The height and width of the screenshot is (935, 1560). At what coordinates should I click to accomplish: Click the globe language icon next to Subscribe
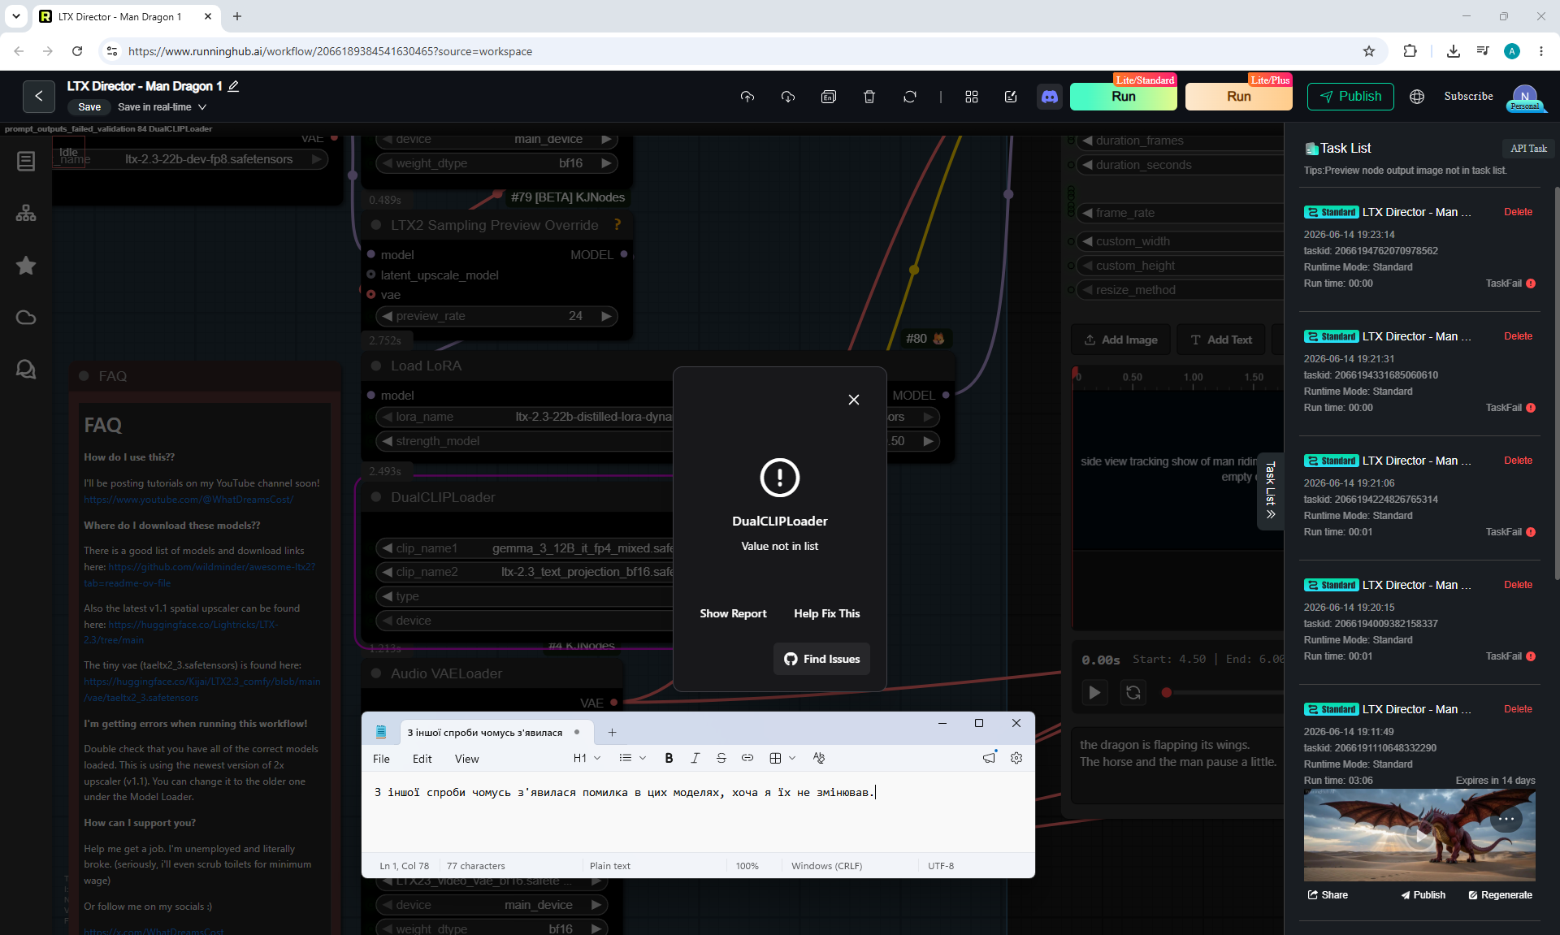[1417, 97]
